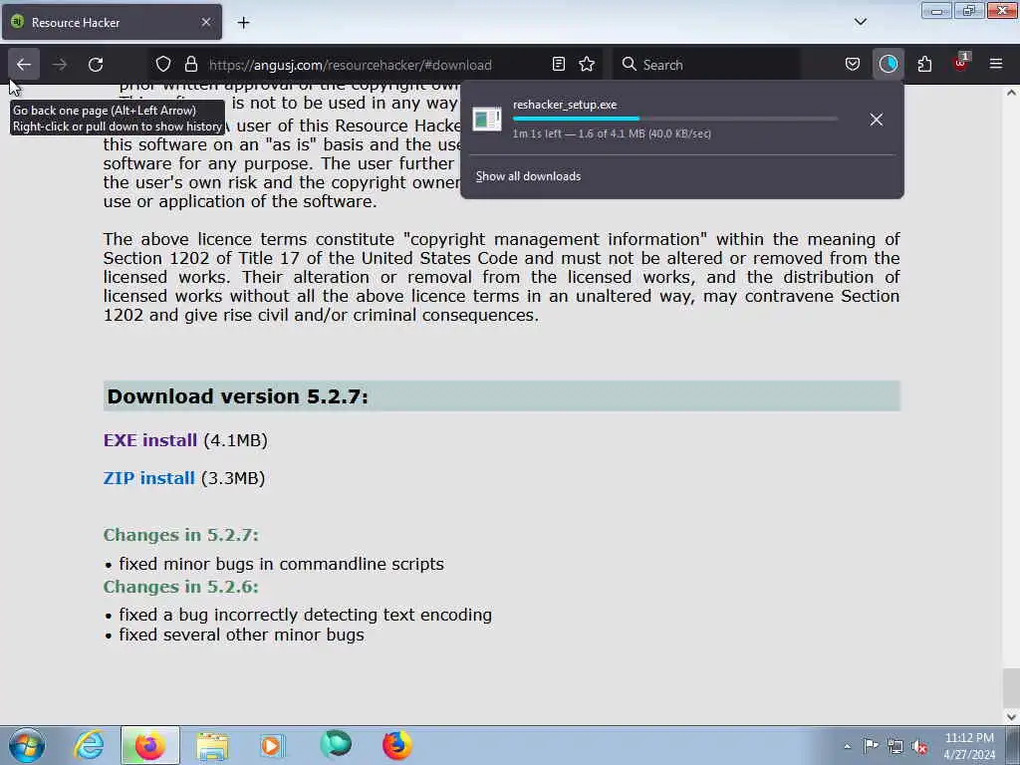Restore down the Firefox window
Image resolution: width=1020 pixels, height=765 pixels.
pyautogui.click(x=968, y=10)
